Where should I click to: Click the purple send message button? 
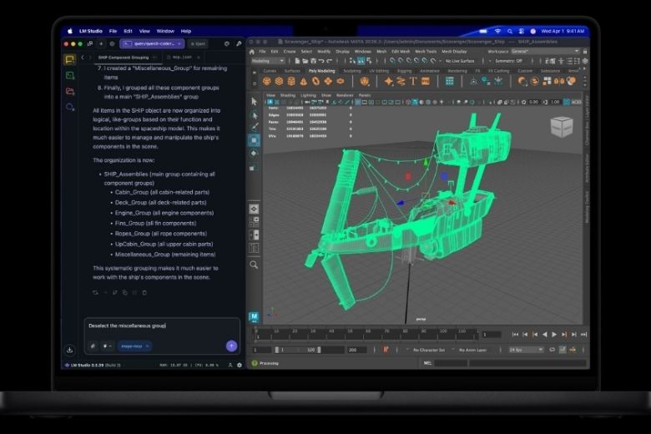(231, 346)
